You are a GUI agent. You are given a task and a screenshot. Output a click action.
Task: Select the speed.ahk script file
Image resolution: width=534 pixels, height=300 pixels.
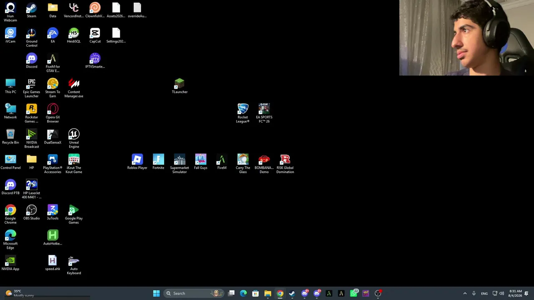53,263
